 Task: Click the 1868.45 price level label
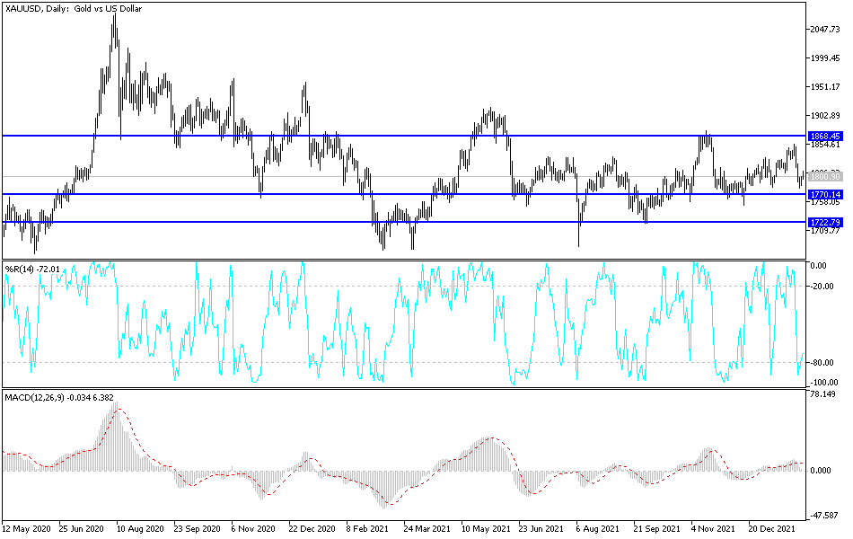coord(824,137)
